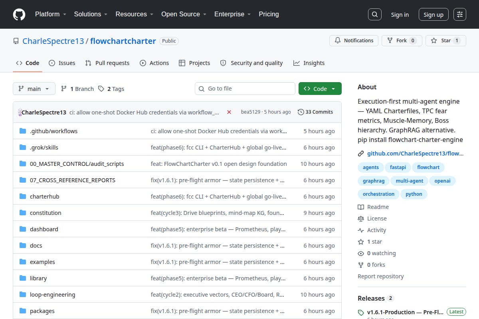
Task: Click the examples folder icon
Action: (x=23, y=262)
